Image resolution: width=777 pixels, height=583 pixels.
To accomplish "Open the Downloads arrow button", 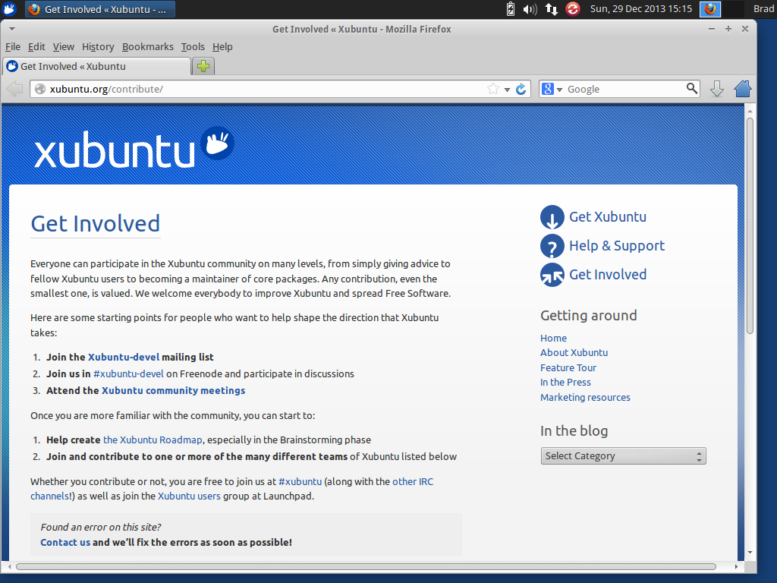I will pyautogui.click(x=716, y=90).
